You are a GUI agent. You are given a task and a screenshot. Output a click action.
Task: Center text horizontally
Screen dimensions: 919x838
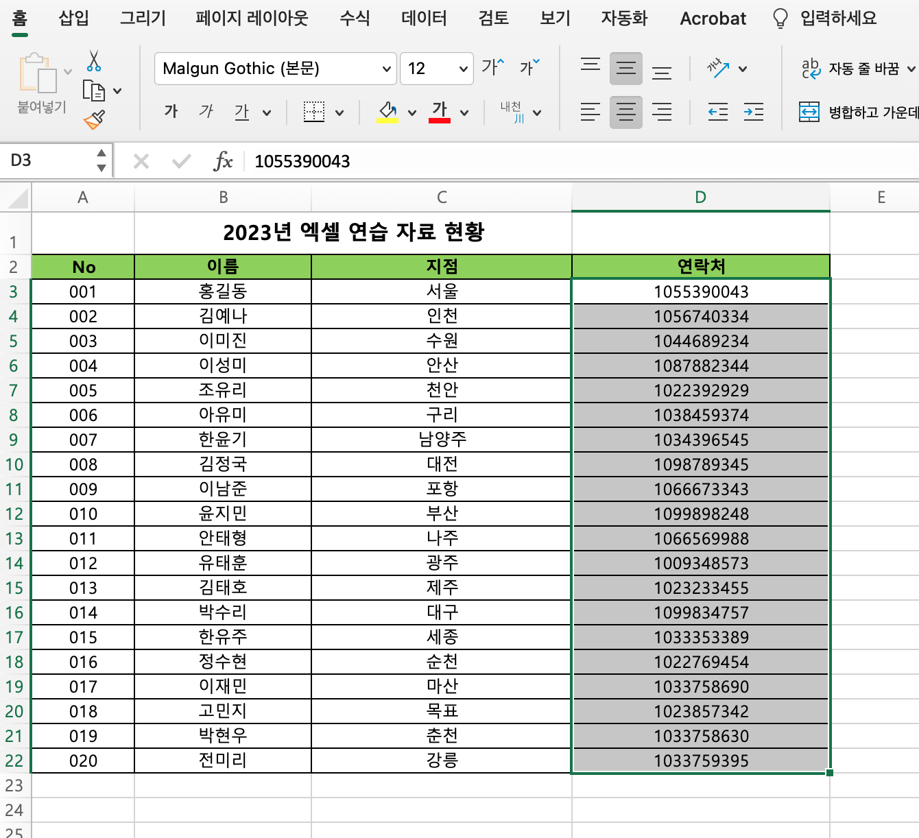click(626, 112)
